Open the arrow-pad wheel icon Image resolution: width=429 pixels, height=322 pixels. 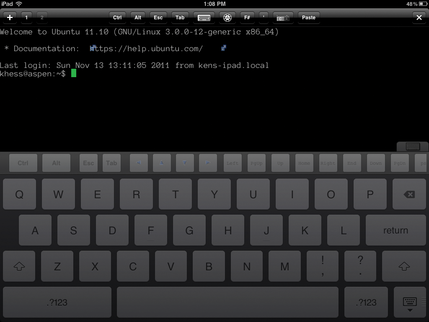[x=227, y=18]
